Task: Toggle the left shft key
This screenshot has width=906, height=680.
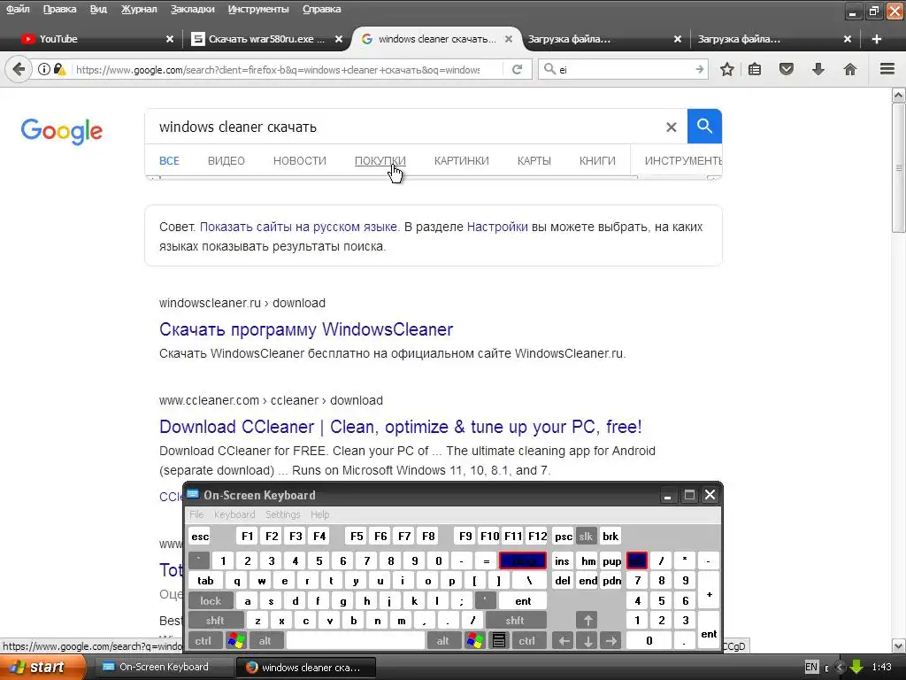Action: 215,621
